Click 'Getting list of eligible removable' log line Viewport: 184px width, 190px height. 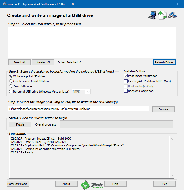click(46, 149)
